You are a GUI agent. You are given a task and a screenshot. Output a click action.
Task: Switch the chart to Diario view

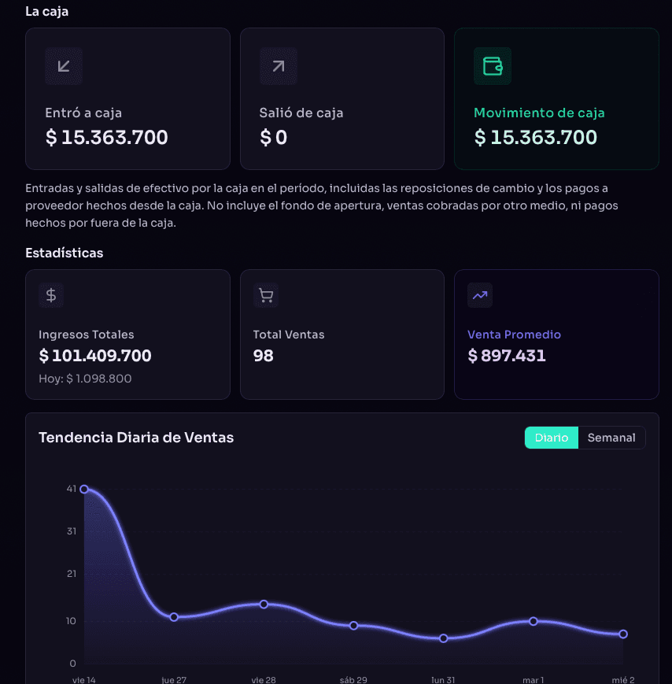click(551, 438)
